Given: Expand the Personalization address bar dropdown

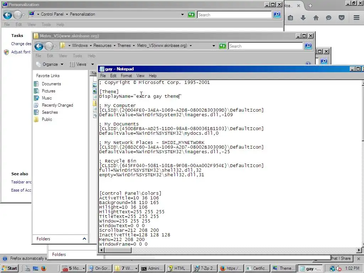Looking at the screenshot, I should pyautogui.click(x=182, y=14).
